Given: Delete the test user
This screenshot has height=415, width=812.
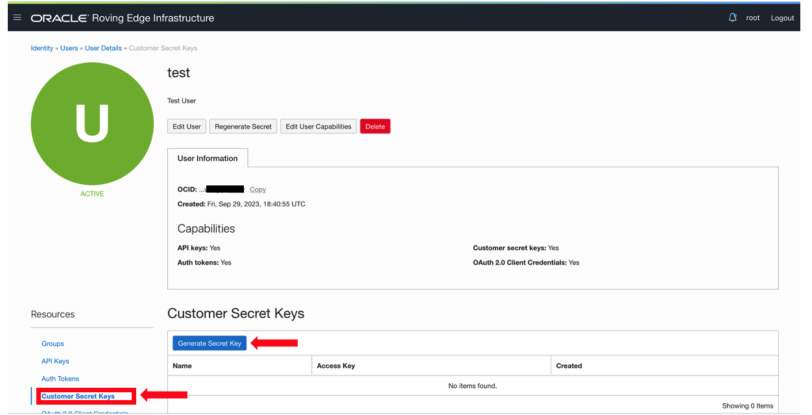Looking at the screenshot, I should [375, 126].
